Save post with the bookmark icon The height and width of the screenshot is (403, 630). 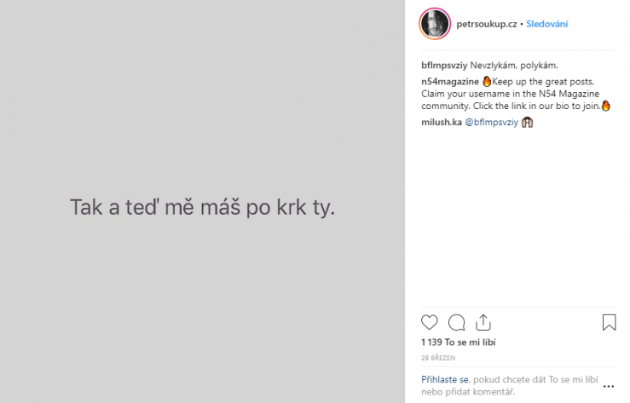click(609, 322)
